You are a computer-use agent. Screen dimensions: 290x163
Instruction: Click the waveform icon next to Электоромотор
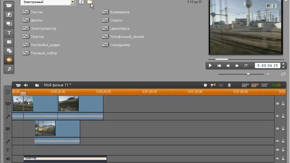pos(25,28)
